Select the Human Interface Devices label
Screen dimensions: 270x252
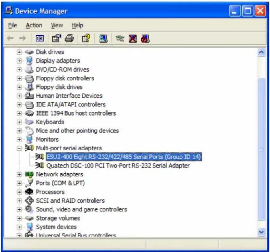69,96
